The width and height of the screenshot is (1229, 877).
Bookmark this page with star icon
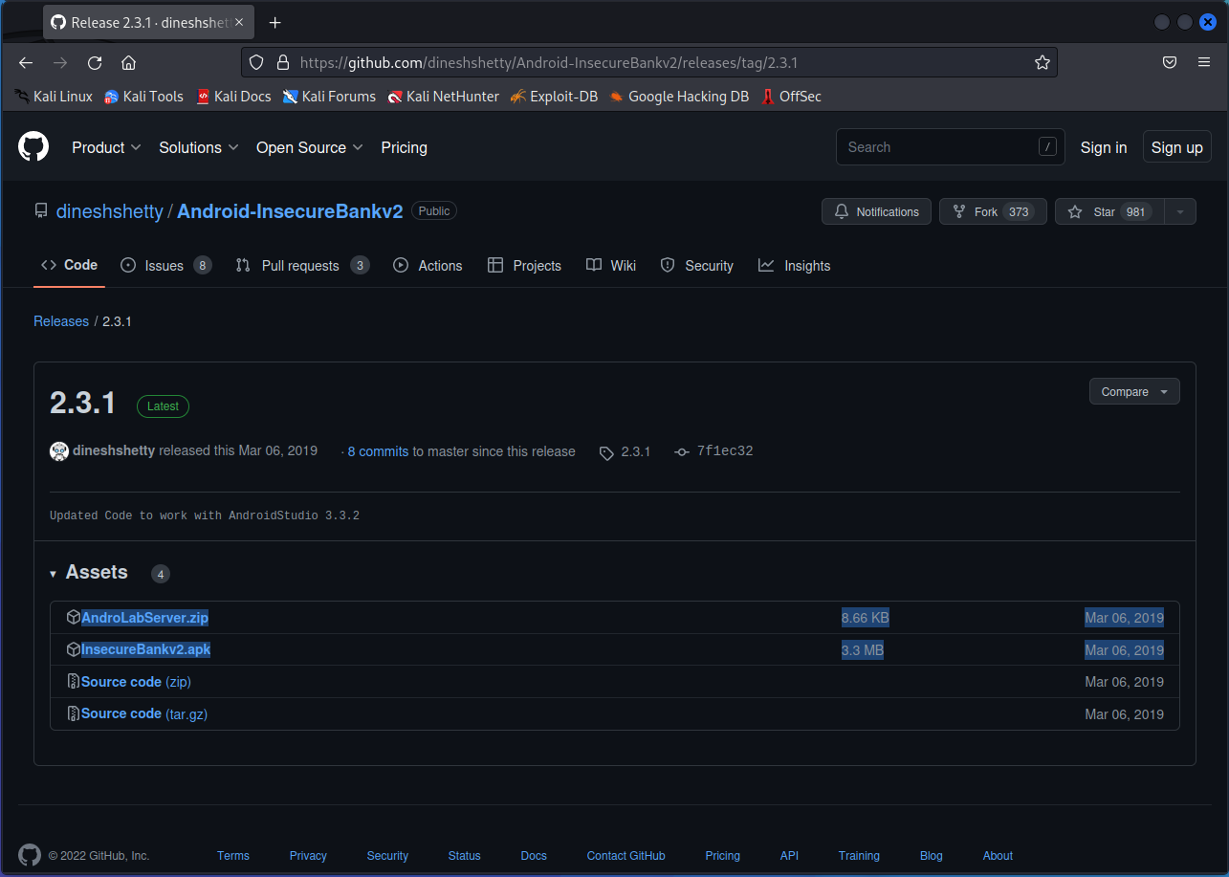[1042, 63]
